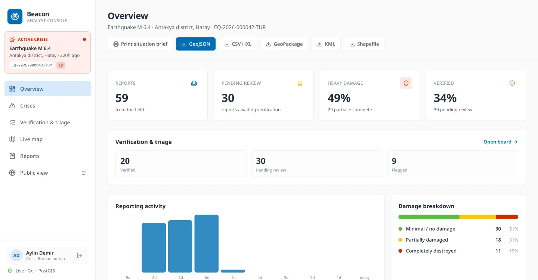Click the red segment of damage bar
Image resolution: width=538 pixels, height=280 pixels.
click(x=507, y=217)
